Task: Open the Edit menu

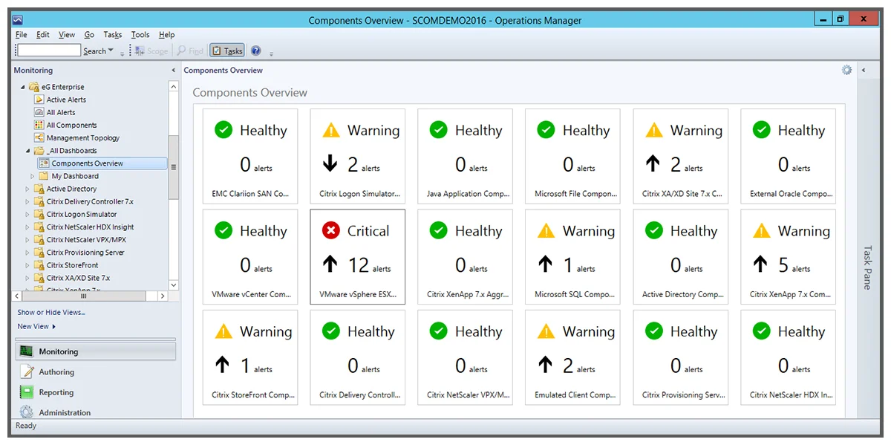Action: [x=43, y=35]
